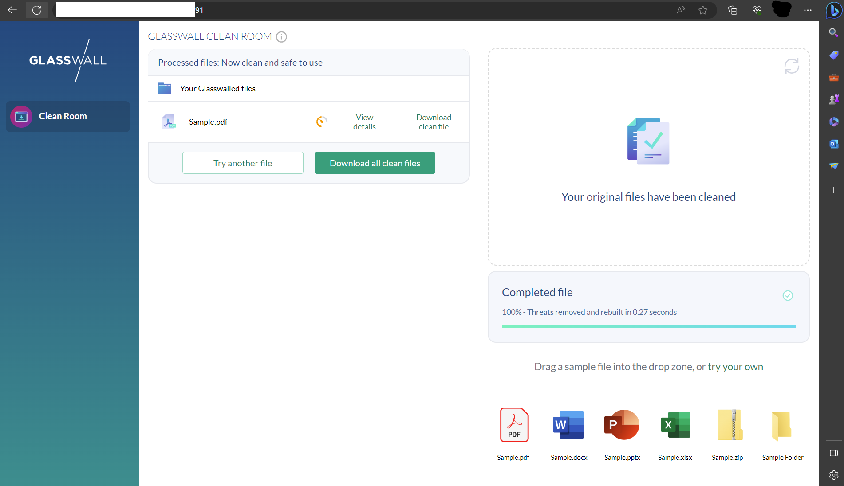The width and height of the screenshot is (844, 486).
Task: Open the Settings and more menu
Action: [808, 10]
